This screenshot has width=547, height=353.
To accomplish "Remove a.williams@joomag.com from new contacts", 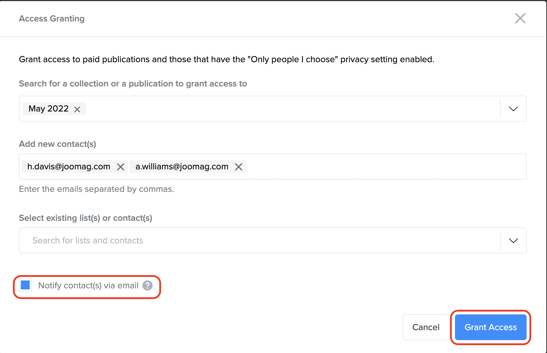I will point(239,167).
